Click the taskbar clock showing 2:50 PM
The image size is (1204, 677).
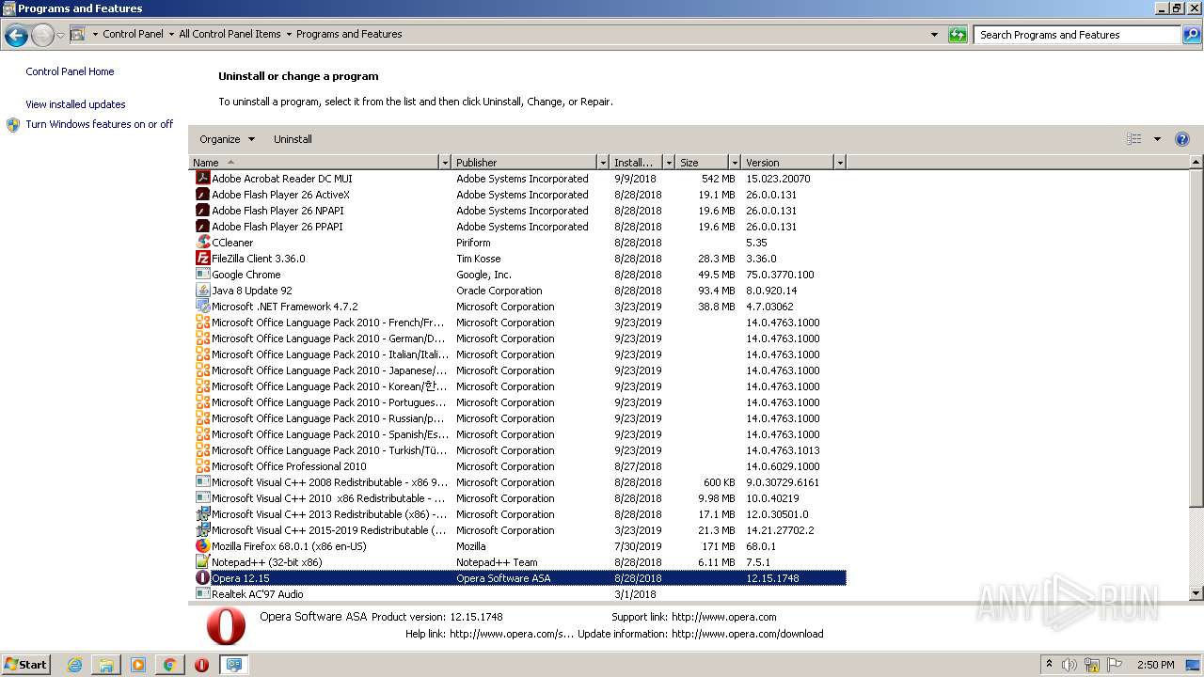(x=1155, y=665)
